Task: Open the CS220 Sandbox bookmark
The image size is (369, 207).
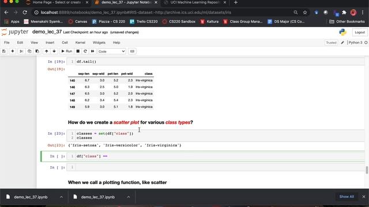Action: (179, 22)
